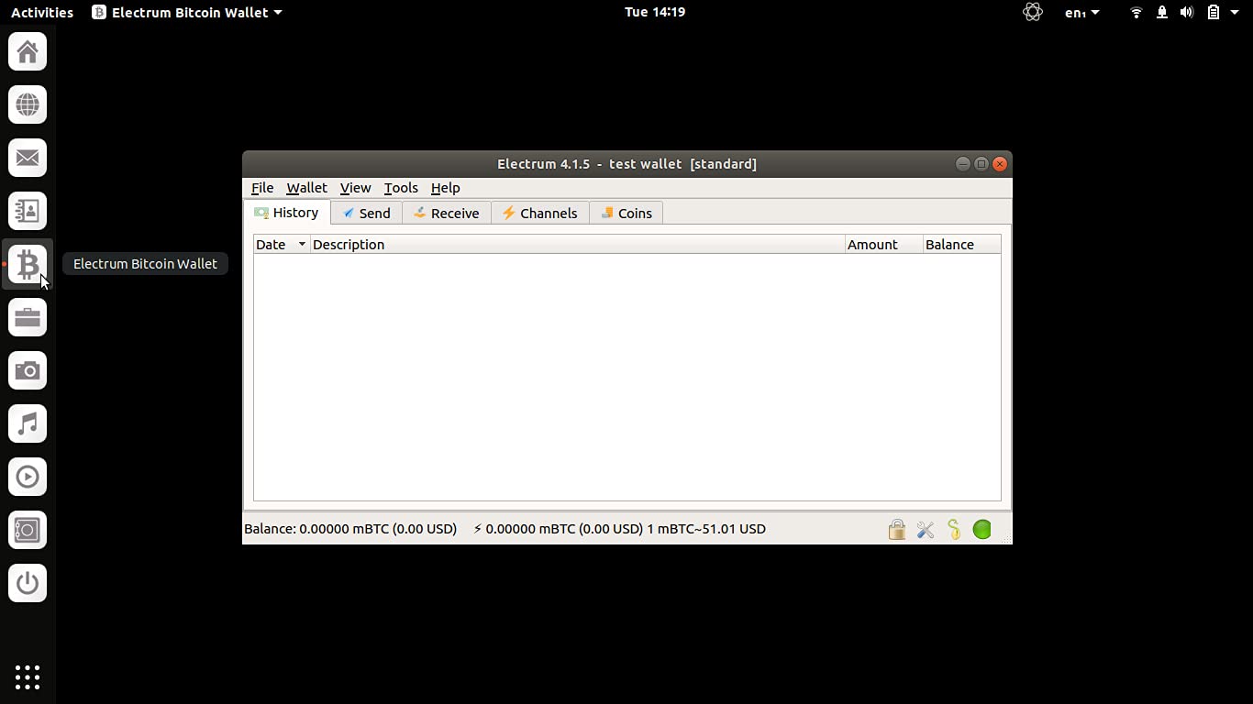The image size is (1253, 704).
Task: Launch the Electrum Bitcoin icon in the dock
Action: [28, 265]
